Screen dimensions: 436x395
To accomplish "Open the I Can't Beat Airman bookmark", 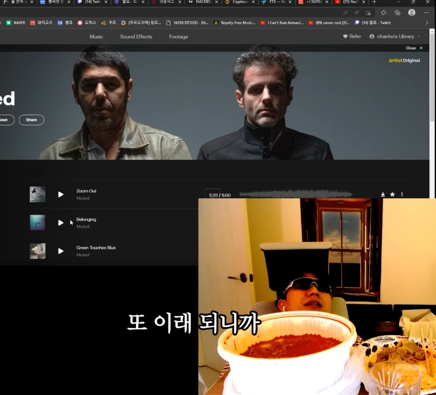I will point(282,23).
